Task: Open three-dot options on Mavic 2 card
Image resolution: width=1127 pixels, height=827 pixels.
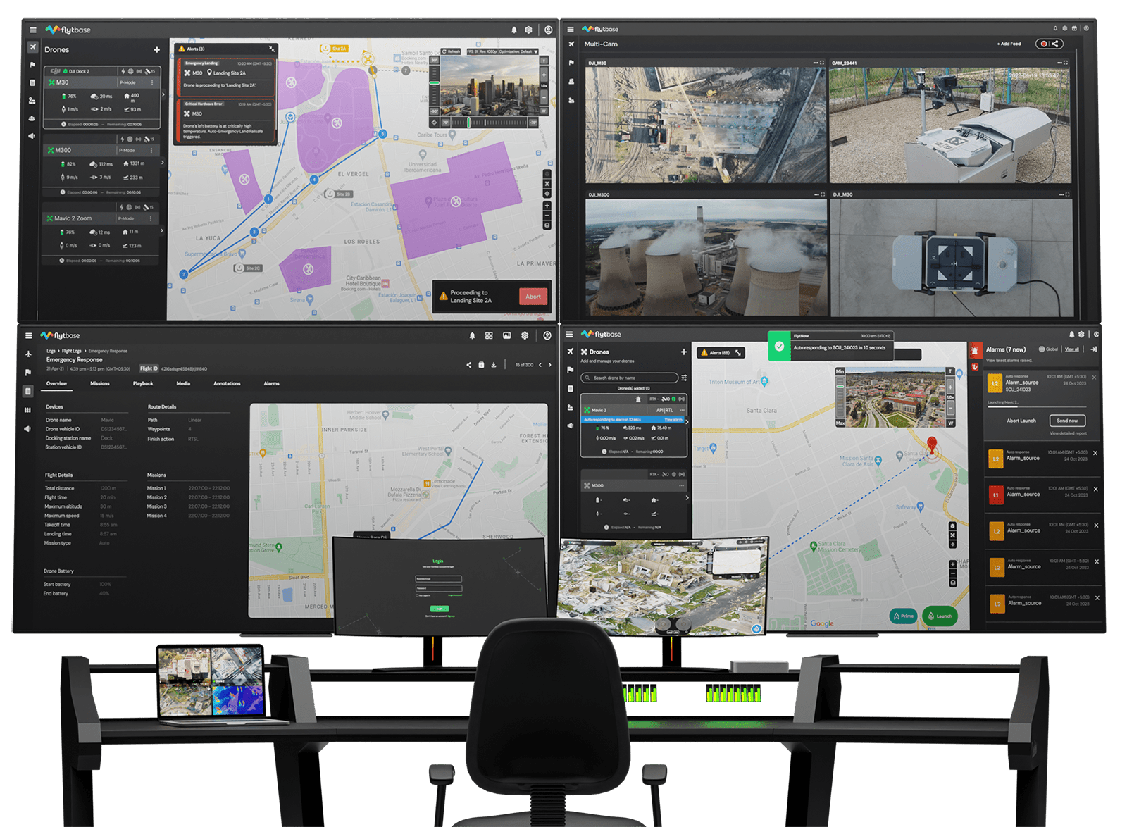Action: point(681,410)
